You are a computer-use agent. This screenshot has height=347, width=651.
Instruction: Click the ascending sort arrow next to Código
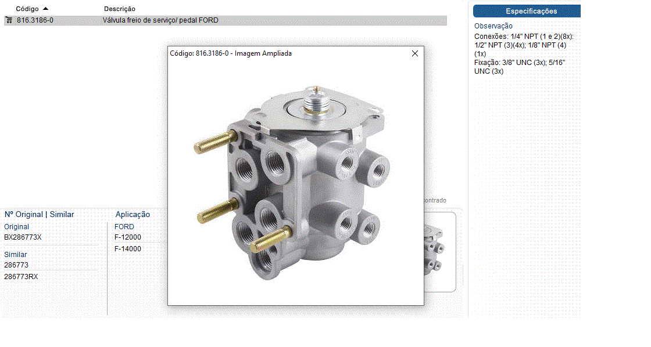point(46,9)
